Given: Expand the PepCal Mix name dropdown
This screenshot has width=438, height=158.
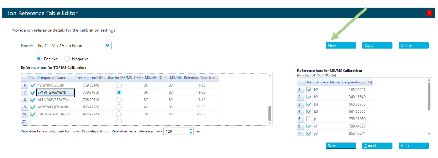Looking at the screenshot, I should tap(107, 45).
